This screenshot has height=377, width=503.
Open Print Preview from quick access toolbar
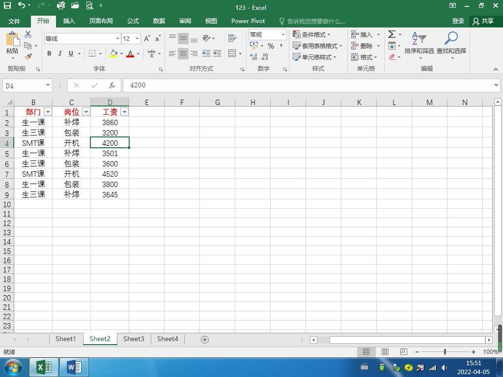[89, 5]
